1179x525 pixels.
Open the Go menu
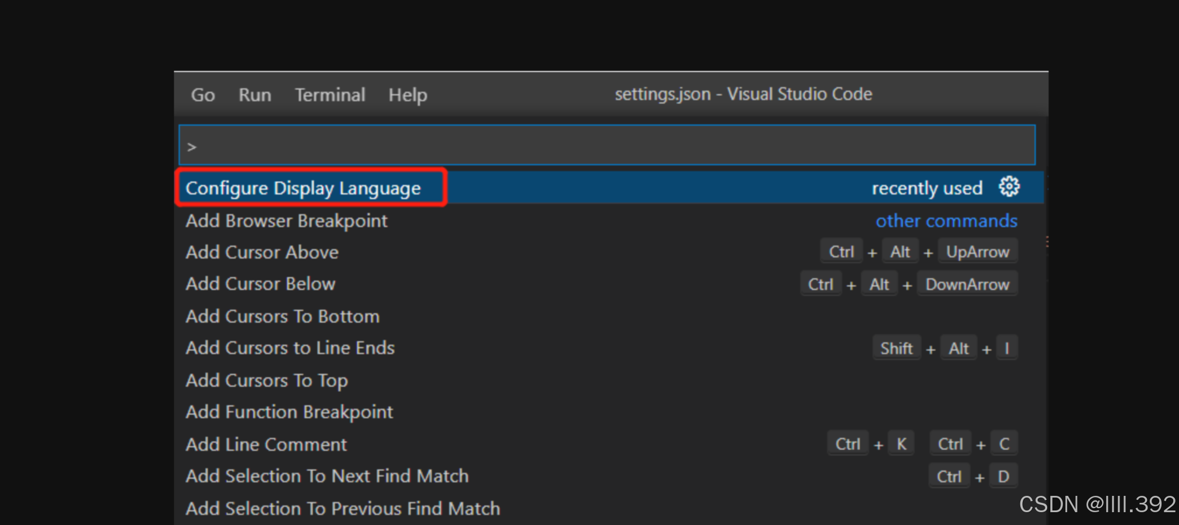click(x=203, y=95)
